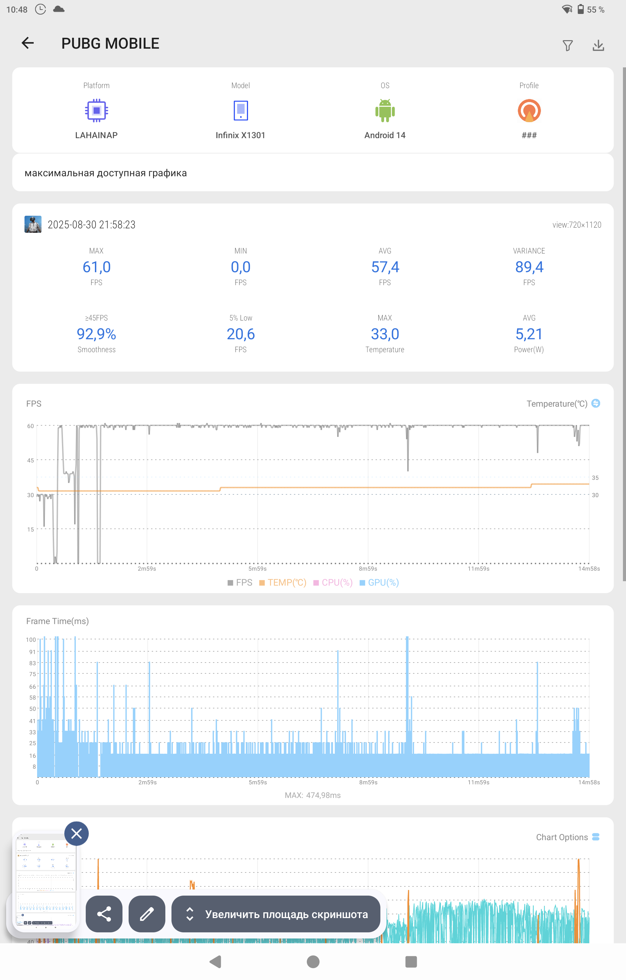This screenshot has height=980, width=626.
Task: Tap the Infinix X1301 model icon
Action: pos(241,110)
